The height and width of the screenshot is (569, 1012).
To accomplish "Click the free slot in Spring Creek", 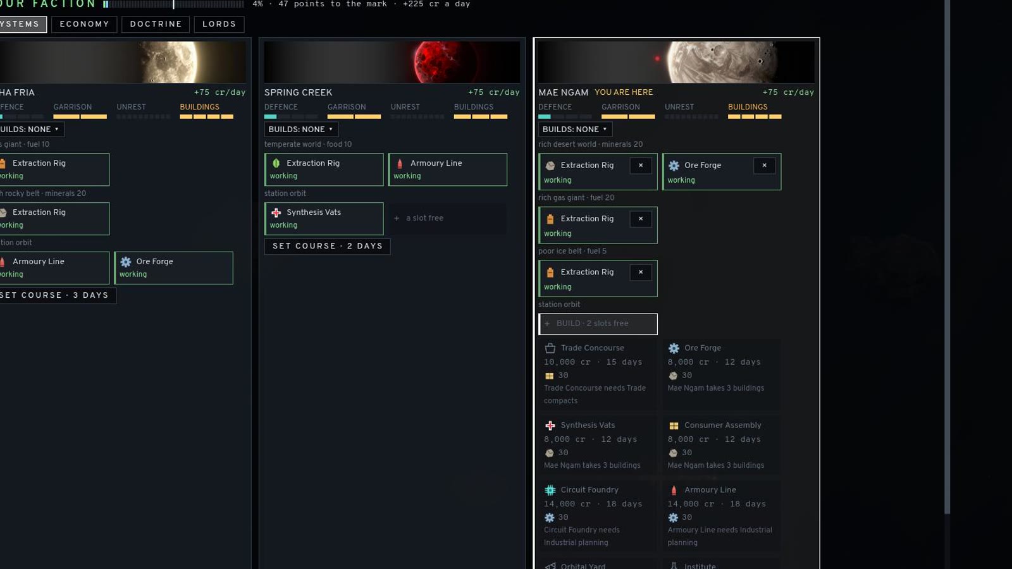I will (x=447, y=218).
